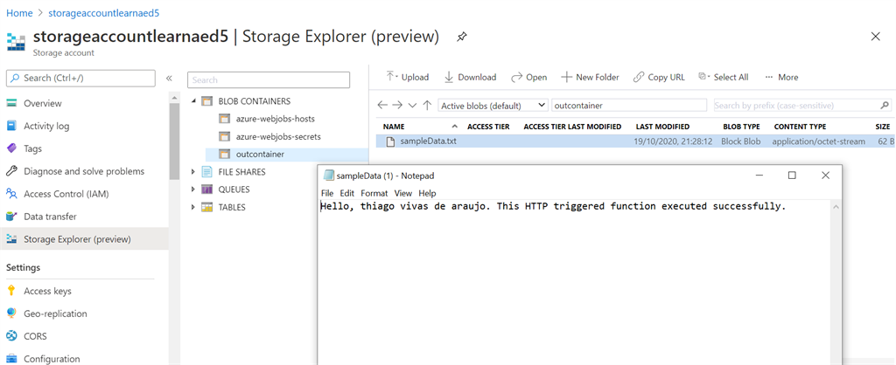This screenshot has height=365, width=896.
Task: Open the Notepad Format menu
Action: tap(374, 193)
